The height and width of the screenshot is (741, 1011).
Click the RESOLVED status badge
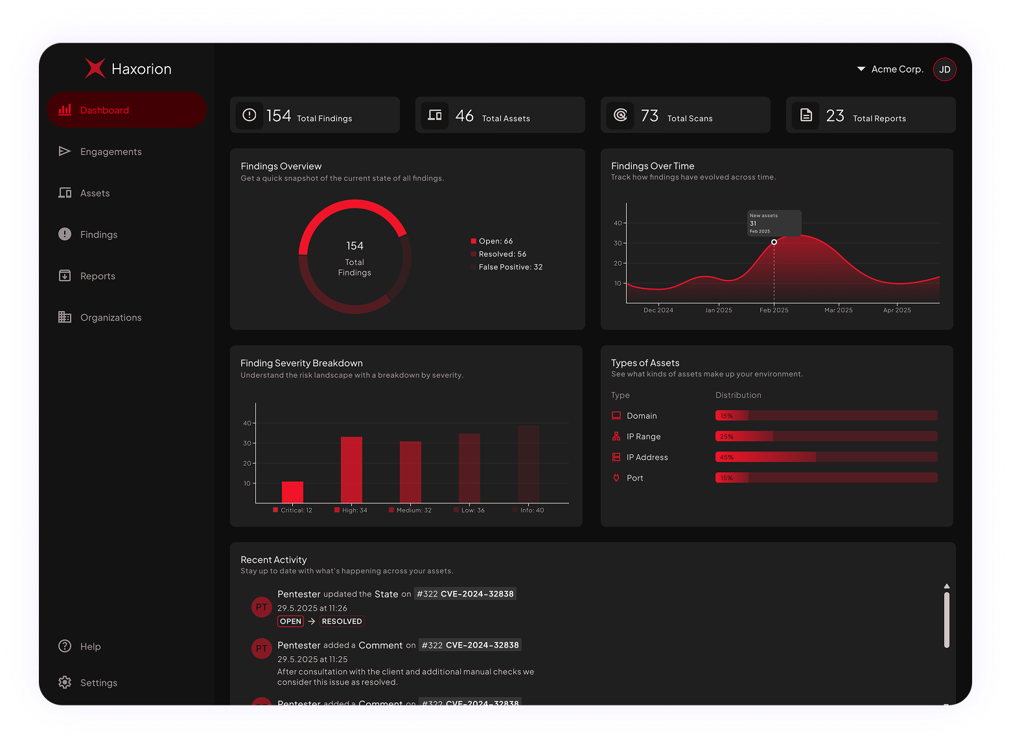point(342,621)
